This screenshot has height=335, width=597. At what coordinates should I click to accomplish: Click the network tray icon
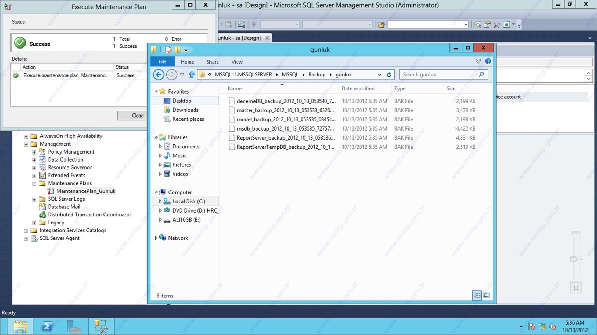[542, 327]
